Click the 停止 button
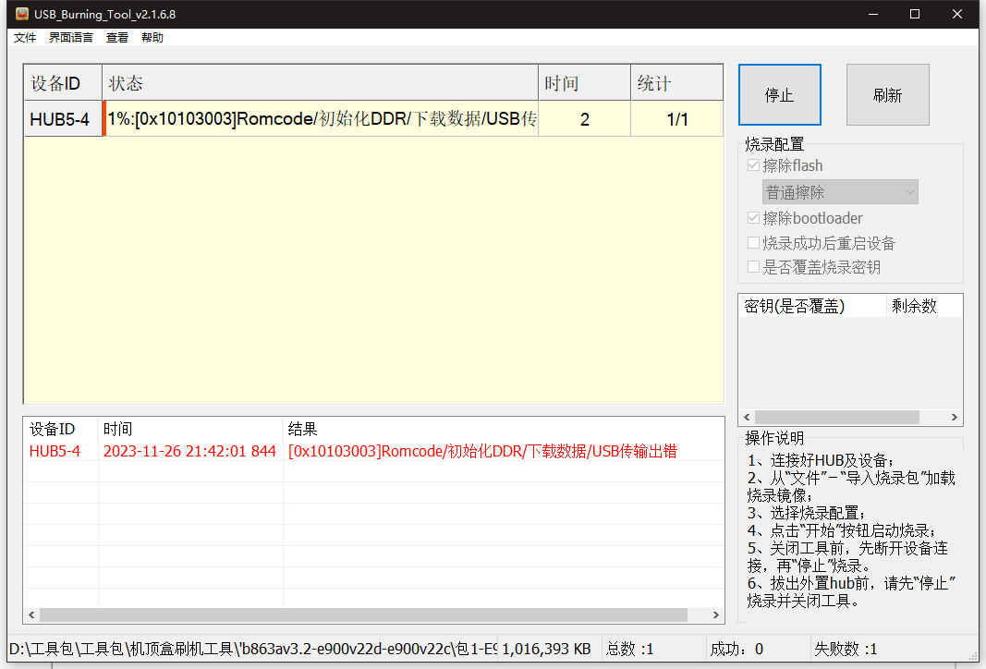Screen dimensions: 986x669 coord(779,95)
